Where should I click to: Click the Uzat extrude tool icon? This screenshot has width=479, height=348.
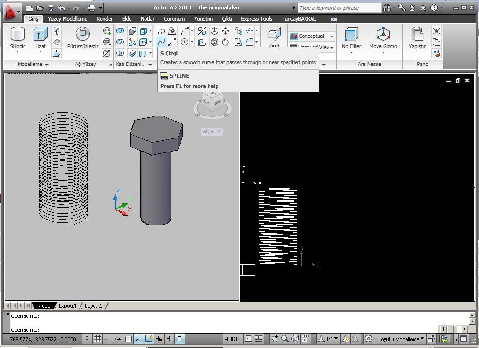pos(40,34)
